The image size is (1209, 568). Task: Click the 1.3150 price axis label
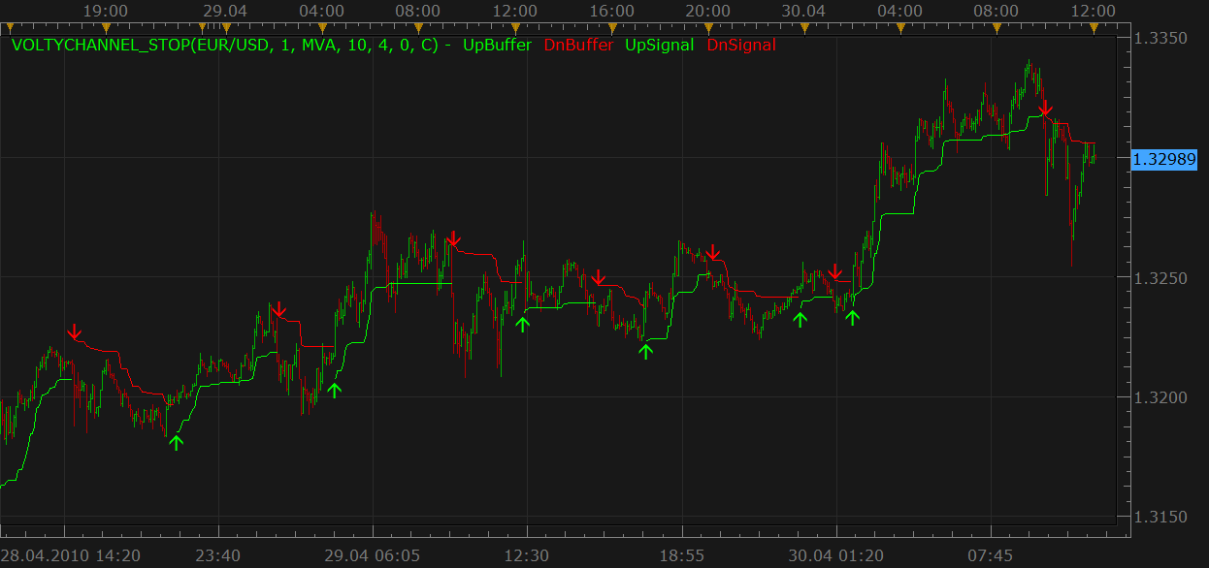[1160, 517]
